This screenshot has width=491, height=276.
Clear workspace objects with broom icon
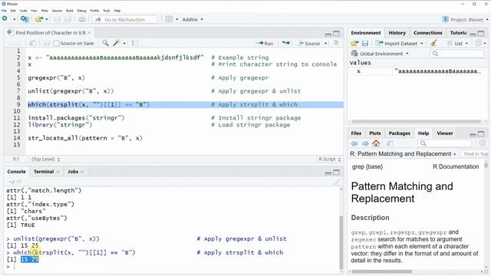[x=433, y=43]
